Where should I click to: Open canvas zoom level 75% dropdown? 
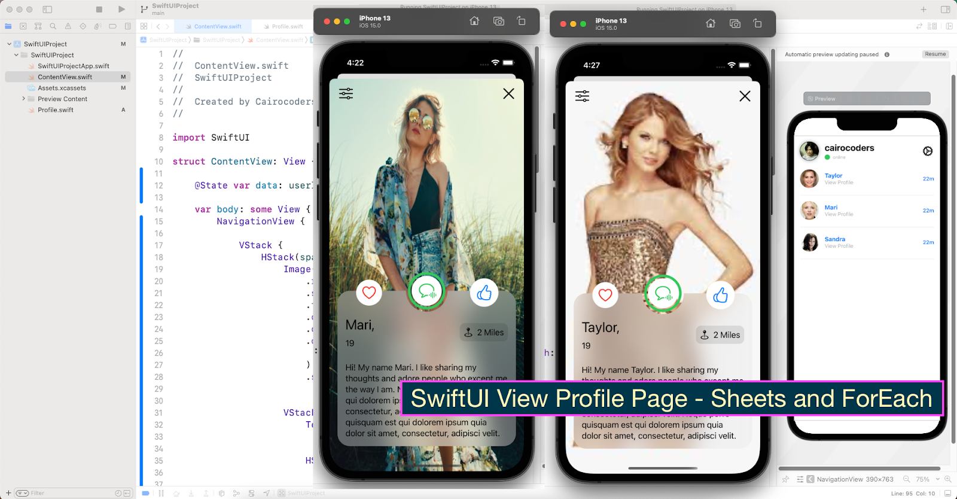(928, 479)
